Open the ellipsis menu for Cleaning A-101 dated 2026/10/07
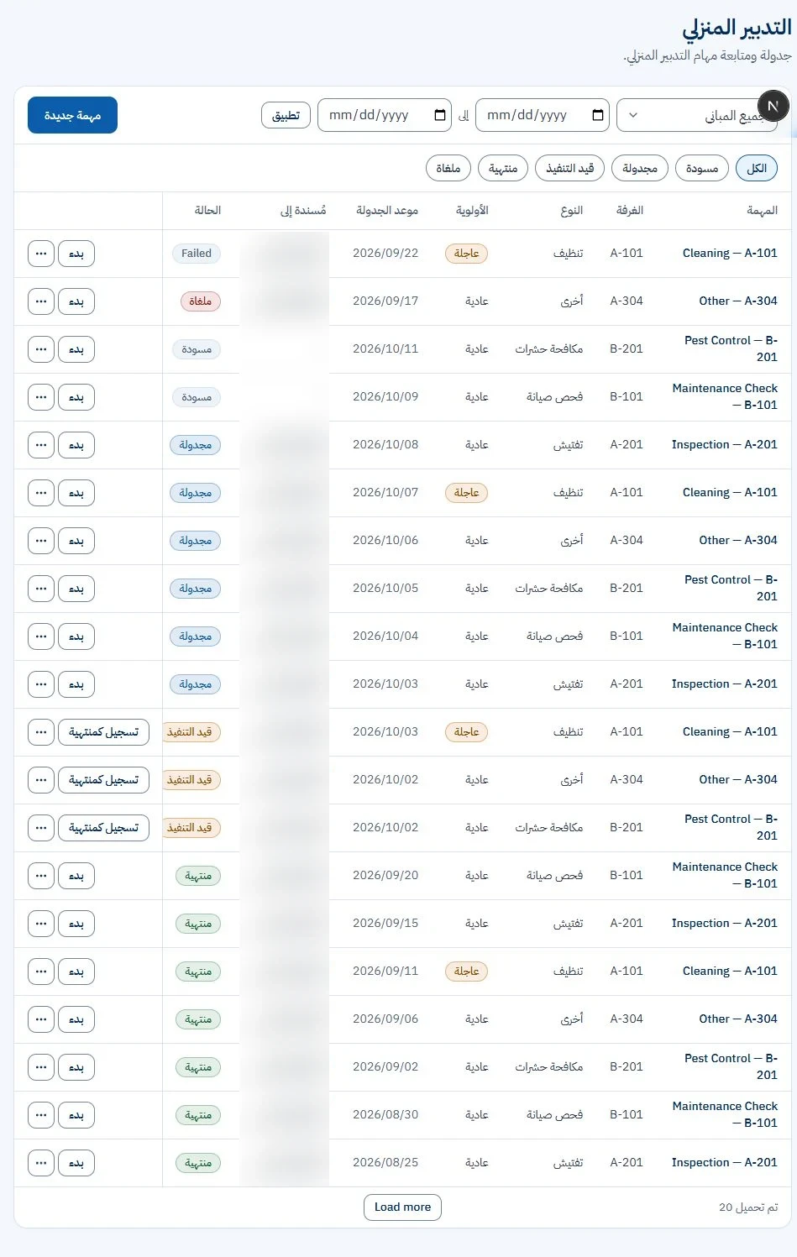The image size is (797, 1257). tap(41, 493)
